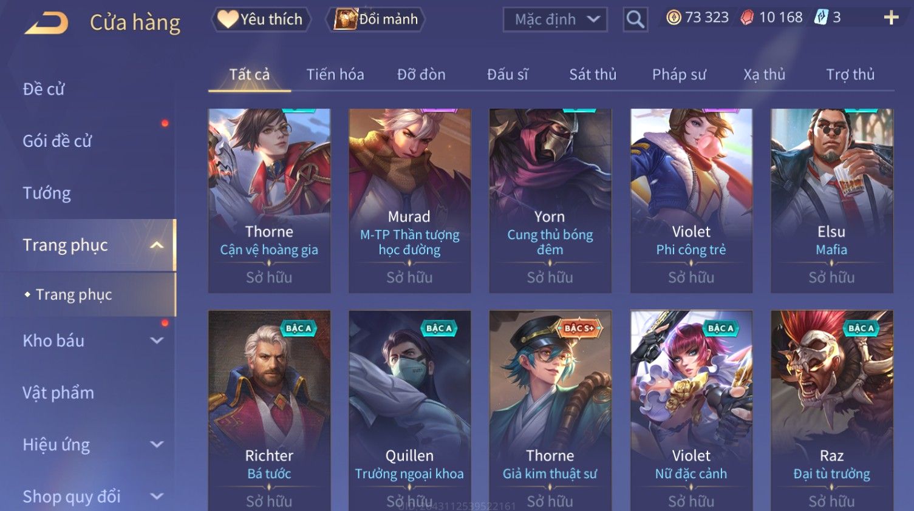Screen dimensions: 914x511
Task: Select the Trang phục sub-item
Action: [74, 294]
